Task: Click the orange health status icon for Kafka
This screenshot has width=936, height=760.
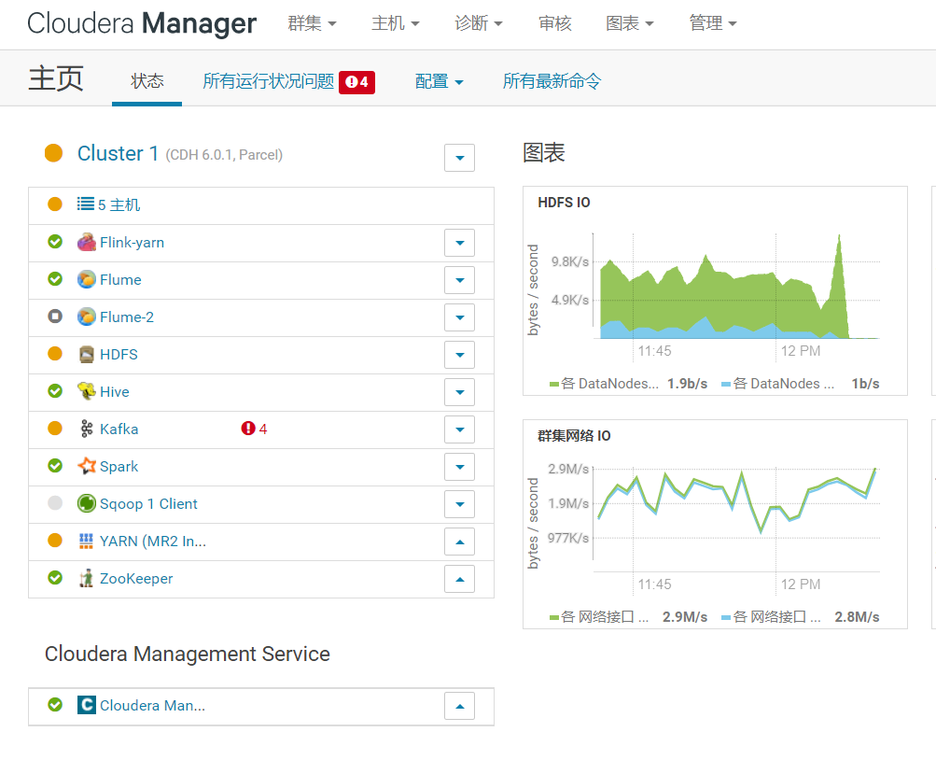Action: click(55, 429)
